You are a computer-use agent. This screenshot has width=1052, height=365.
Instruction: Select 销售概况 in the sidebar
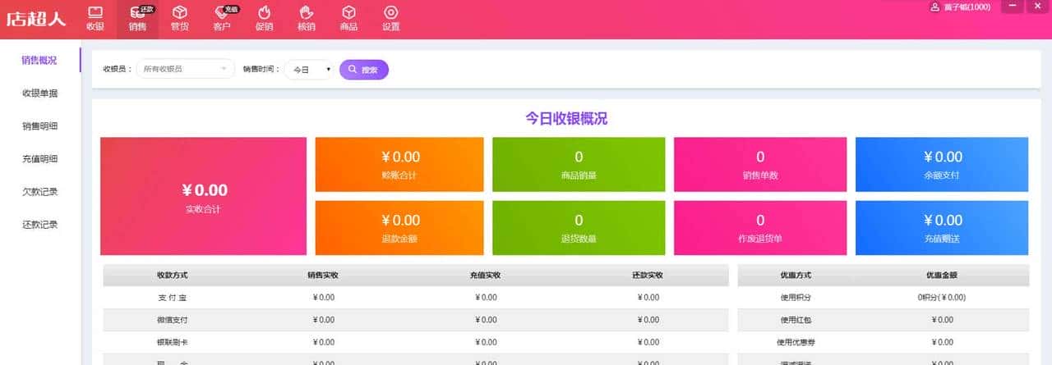click(x=39, y=60)
